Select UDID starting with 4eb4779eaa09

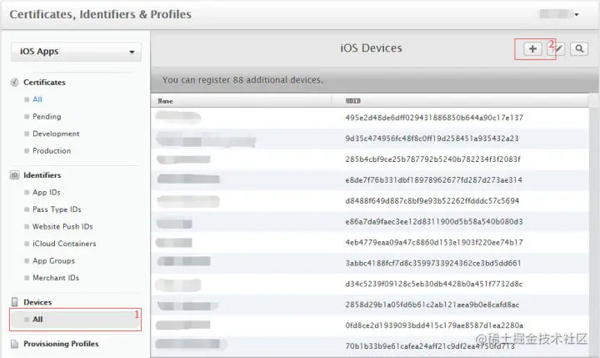pos(434,242)
